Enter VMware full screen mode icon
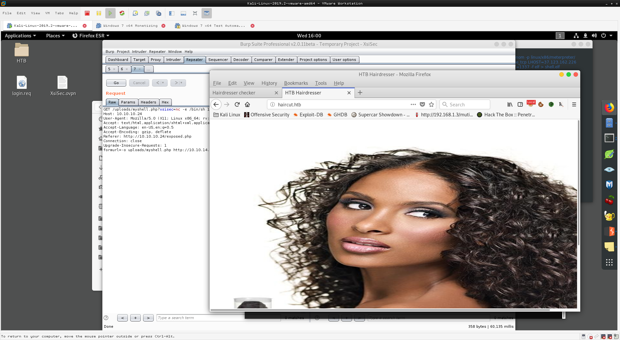 click(195, 13)
